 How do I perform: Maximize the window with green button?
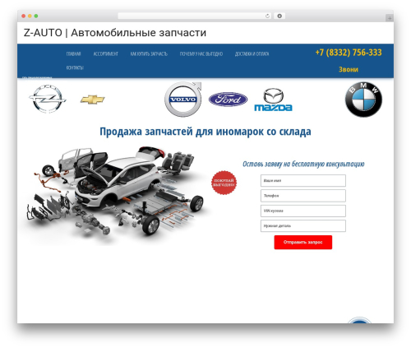click(x=36, y=16)
